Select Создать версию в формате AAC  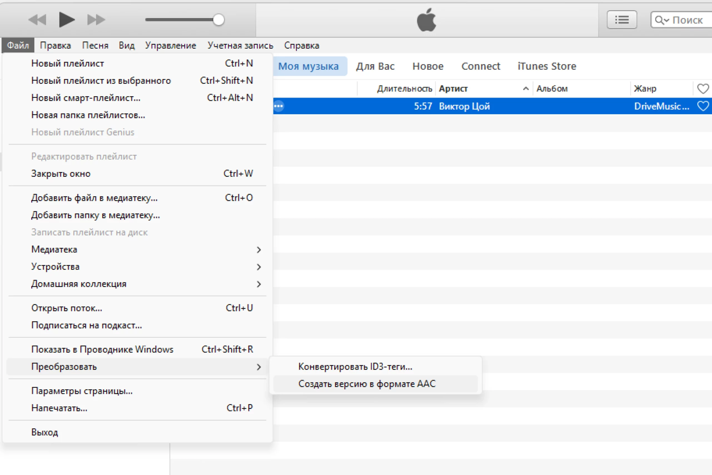[367, 384]
